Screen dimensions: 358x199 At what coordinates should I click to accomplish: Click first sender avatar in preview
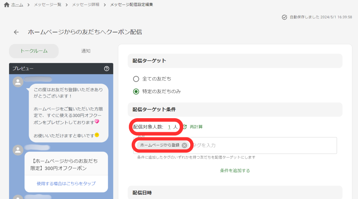click(18, 82)
